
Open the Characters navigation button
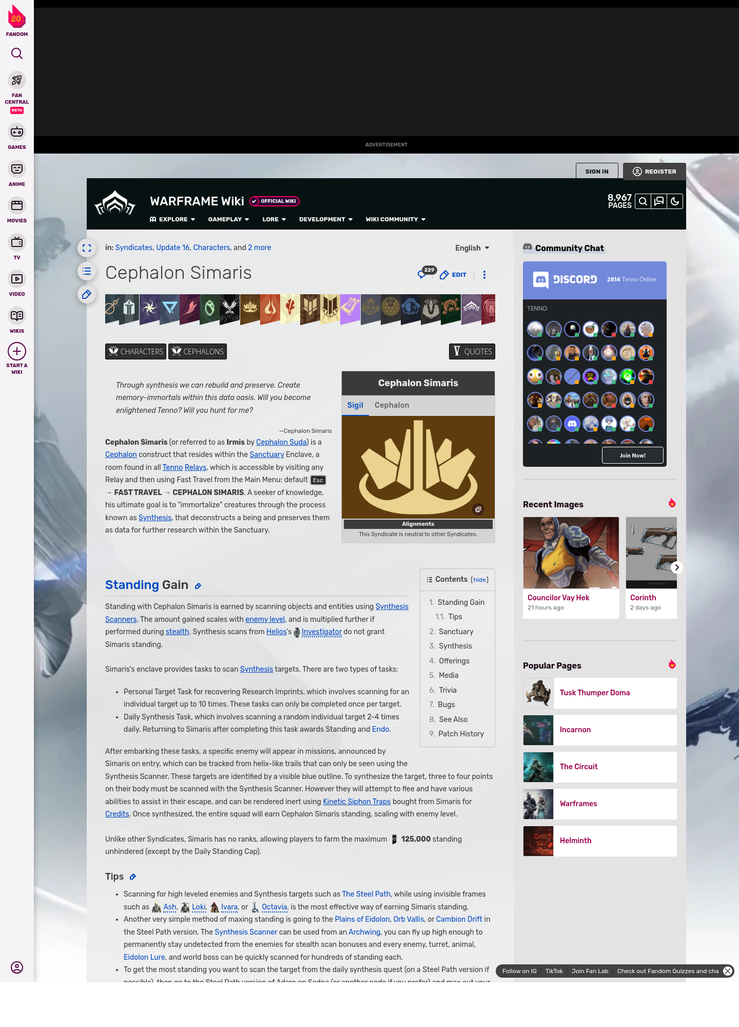pyautogui.click(x=135, y=352)
